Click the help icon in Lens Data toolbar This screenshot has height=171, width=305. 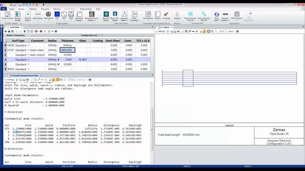click(x=56, y=31)
